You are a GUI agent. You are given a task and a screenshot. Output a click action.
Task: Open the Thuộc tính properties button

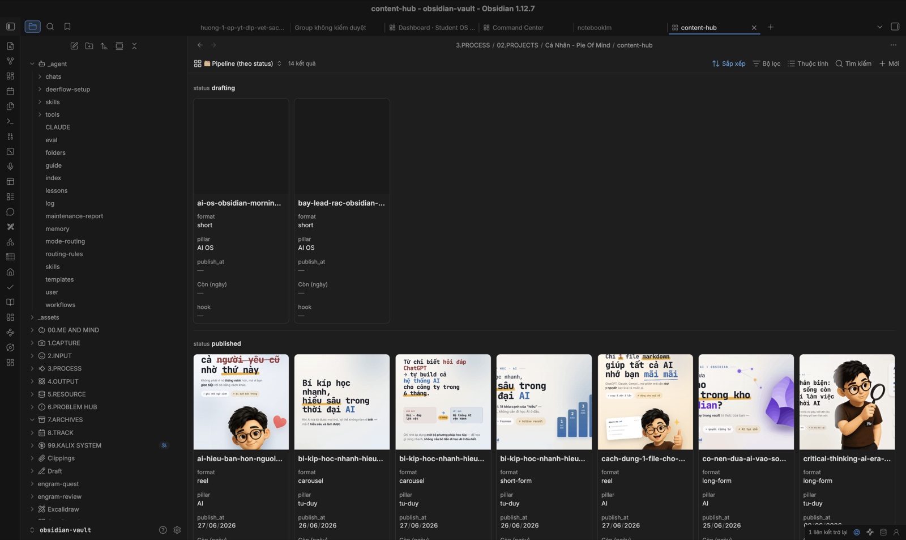pyautogui.click(x=808, y=63)
